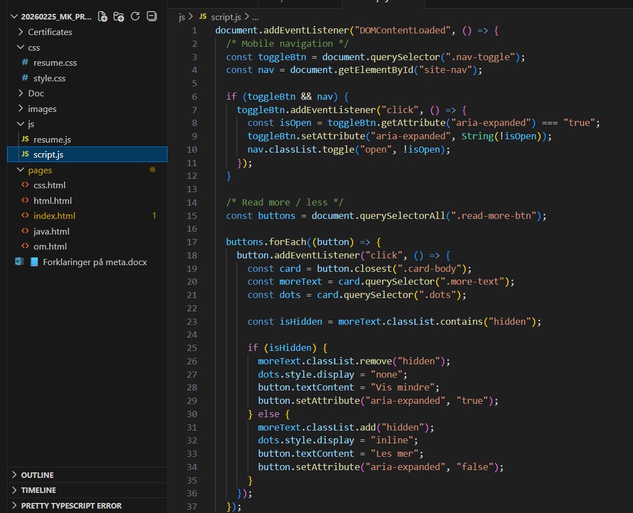Click the ".read-more-btn" selector string
The width and height of the screenshot is (633, 513).
pos(494,216)
